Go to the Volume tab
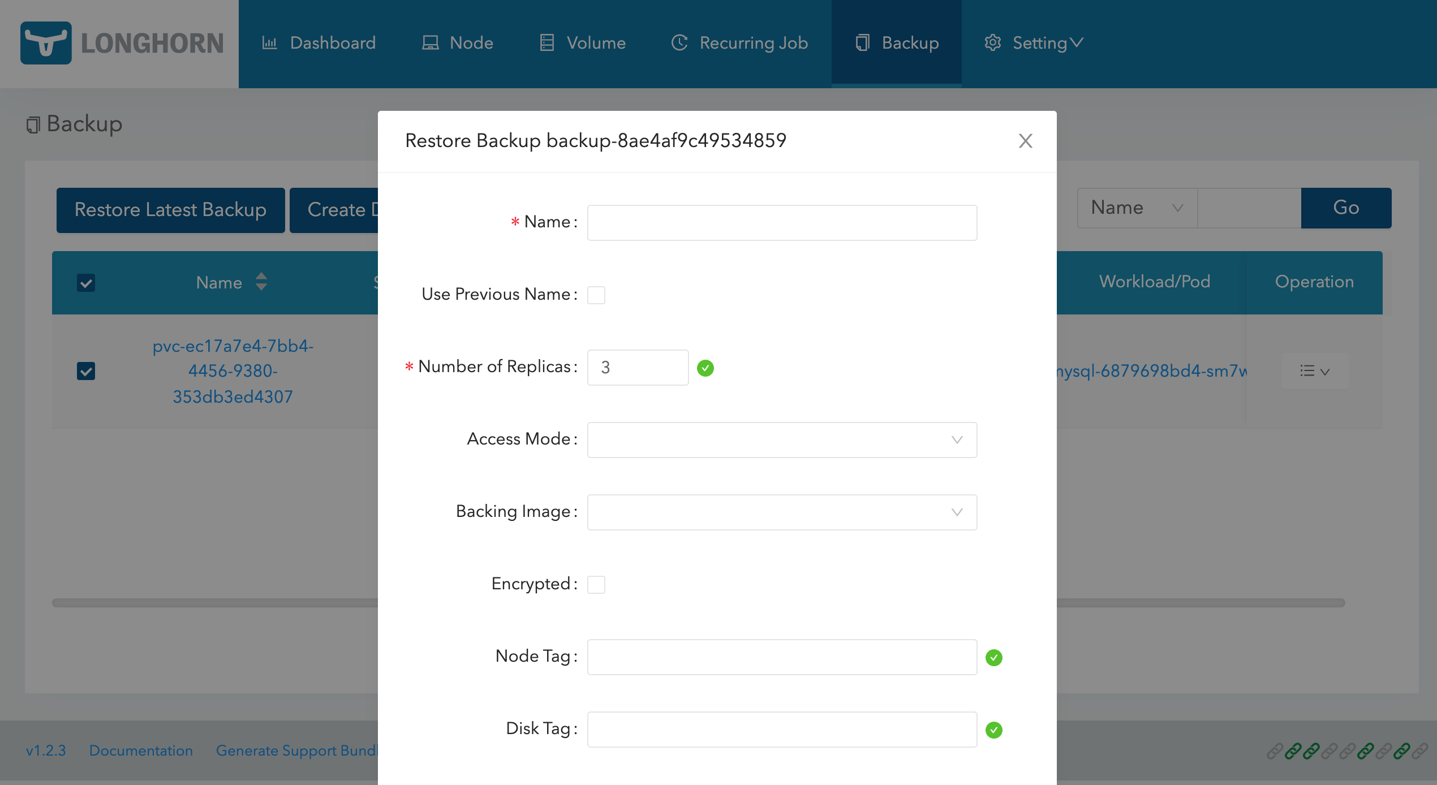 click(582, 43)
